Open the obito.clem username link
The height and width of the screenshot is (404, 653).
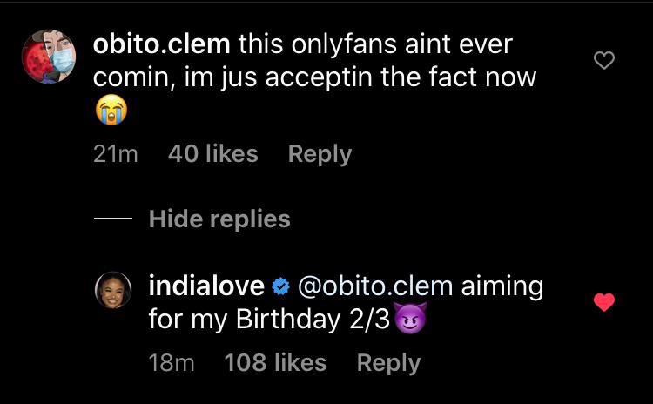click(x=160, y=43)
